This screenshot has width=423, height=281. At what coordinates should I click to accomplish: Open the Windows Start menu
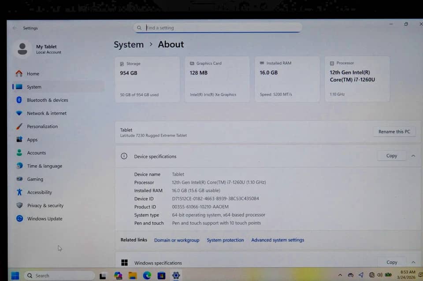15,276
